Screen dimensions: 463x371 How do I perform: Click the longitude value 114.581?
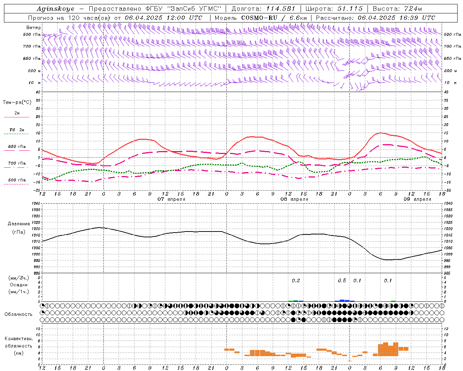click(280, 9)
